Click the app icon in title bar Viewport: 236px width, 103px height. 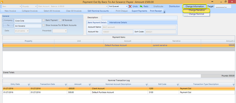click(x=2, y=2)
